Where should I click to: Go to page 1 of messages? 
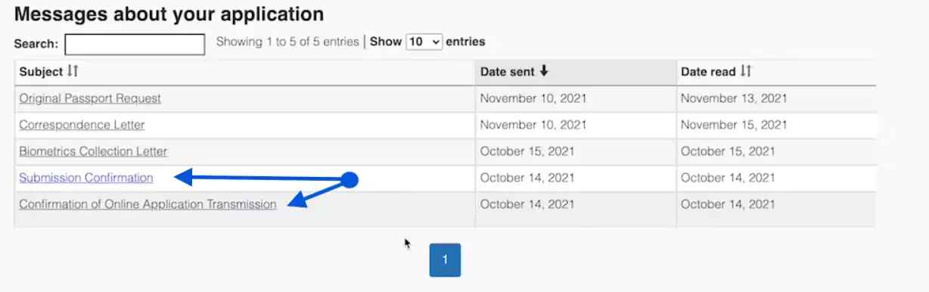[445, 259]
